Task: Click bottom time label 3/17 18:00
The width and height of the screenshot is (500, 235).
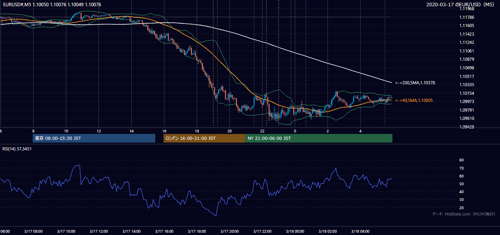Action: coord(197,231)
